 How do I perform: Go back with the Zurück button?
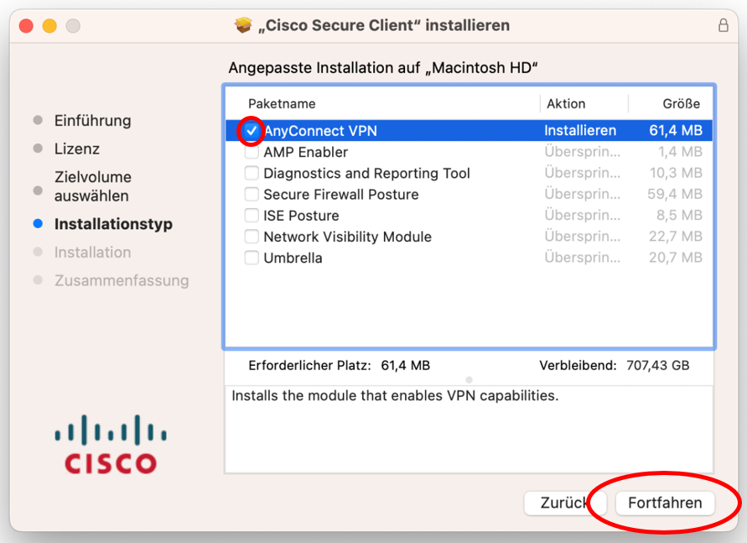(x=565, y=503)
